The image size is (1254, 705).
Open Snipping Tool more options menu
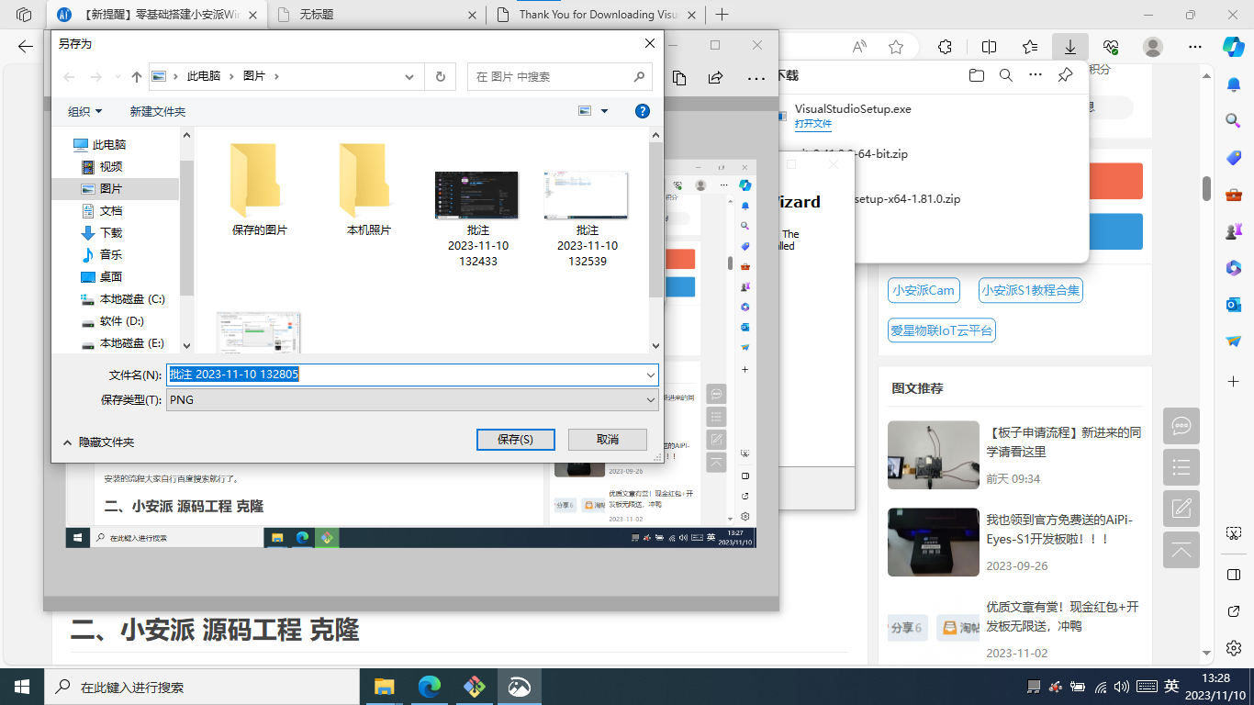point(756,79)
